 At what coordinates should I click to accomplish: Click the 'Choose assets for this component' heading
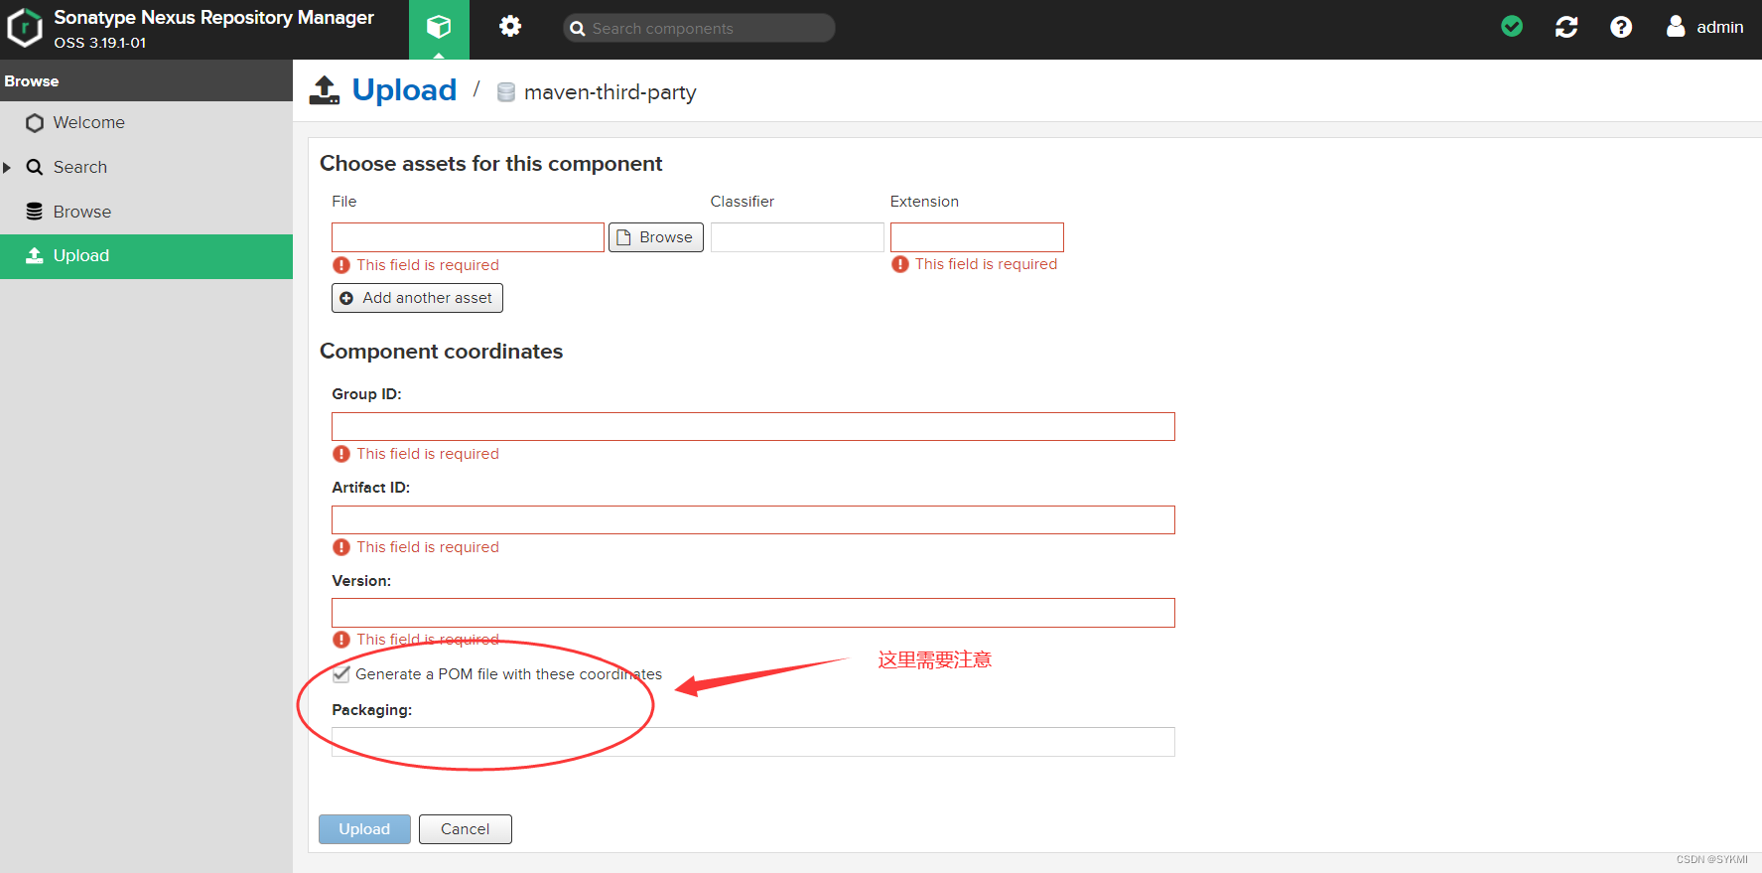490,164
